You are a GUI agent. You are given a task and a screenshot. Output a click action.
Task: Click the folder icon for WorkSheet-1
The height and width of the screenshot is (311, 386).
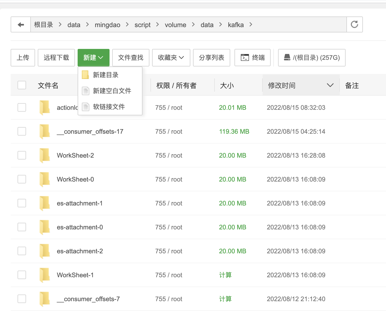point(44,275)
